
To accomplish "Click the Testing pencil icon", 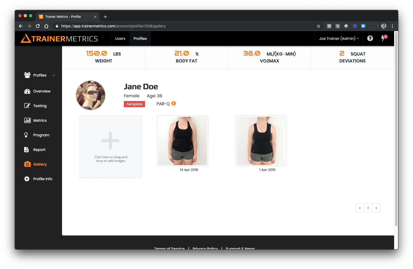I will pos(27,106).
